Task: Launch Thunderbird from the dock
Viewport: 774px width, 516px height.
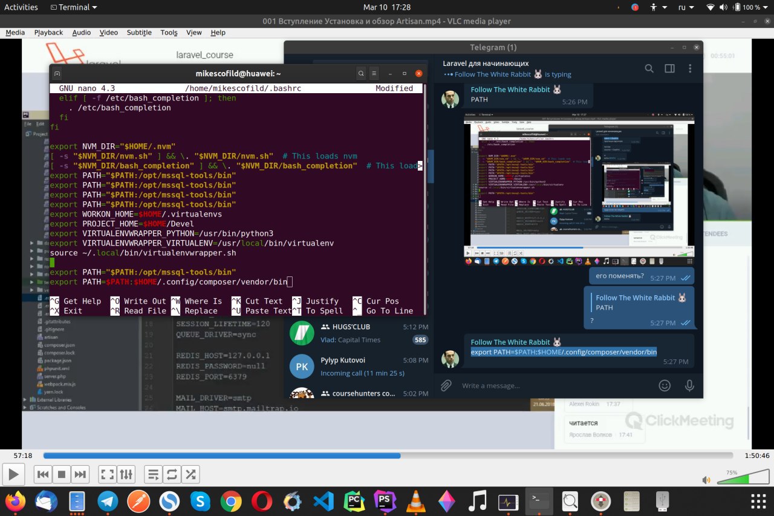Action: 46,501
